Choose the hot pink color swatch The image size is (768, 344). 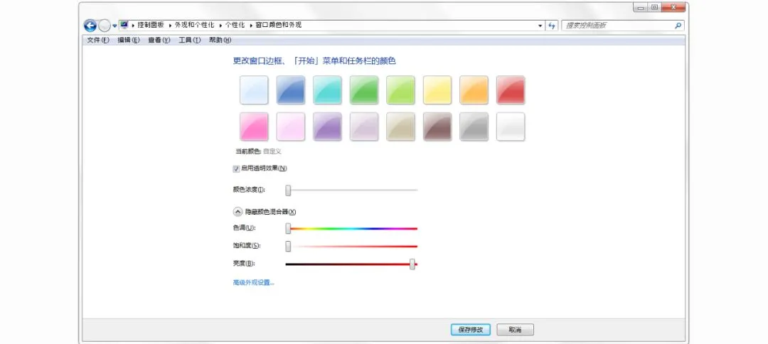pos(254,127)
